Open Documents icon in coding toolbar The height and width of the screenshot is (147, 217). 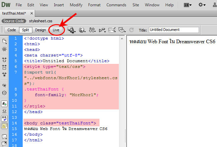tap(4, 41)
